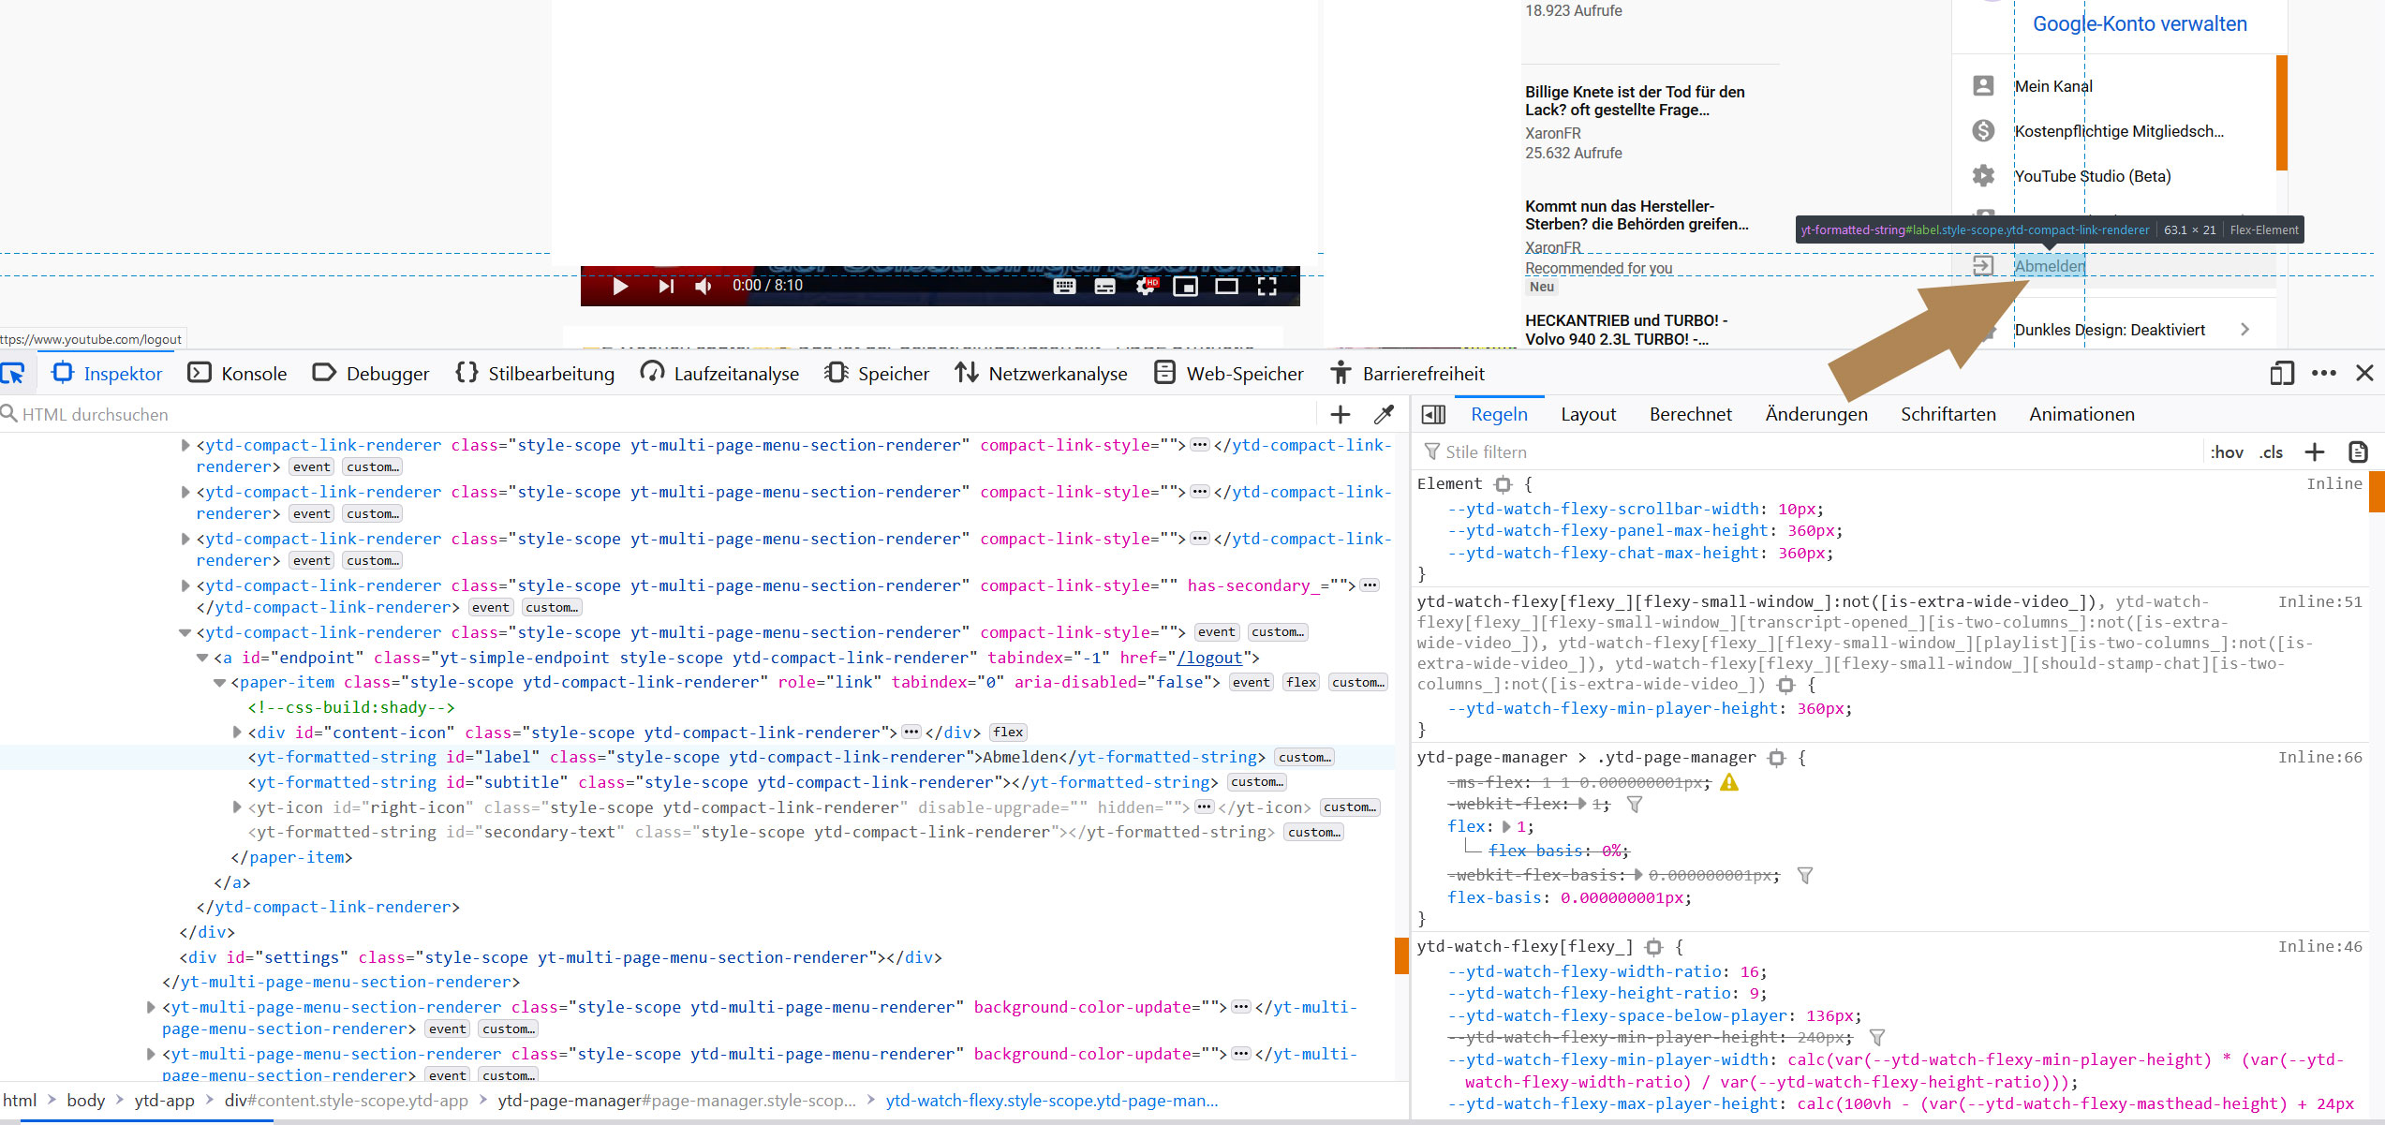The image size is (2385, 1125).
Task: Open the Layout tab in sidebar
Action: (x=1588, y=414)
